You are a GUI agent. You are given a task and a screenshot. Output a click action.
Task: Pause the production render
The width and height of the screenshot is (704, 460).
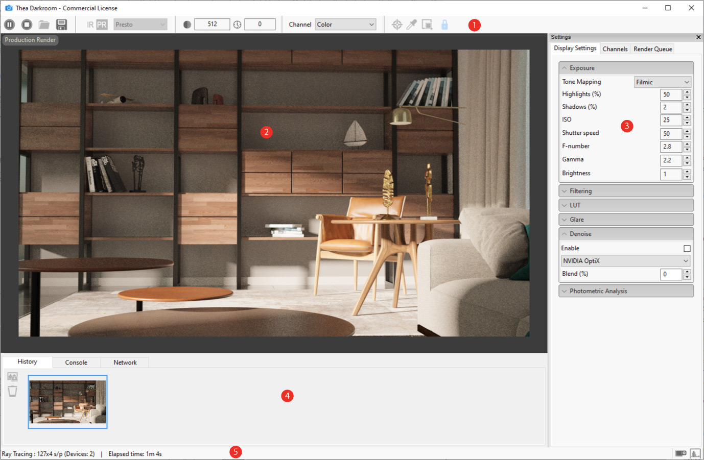point(9,24)
